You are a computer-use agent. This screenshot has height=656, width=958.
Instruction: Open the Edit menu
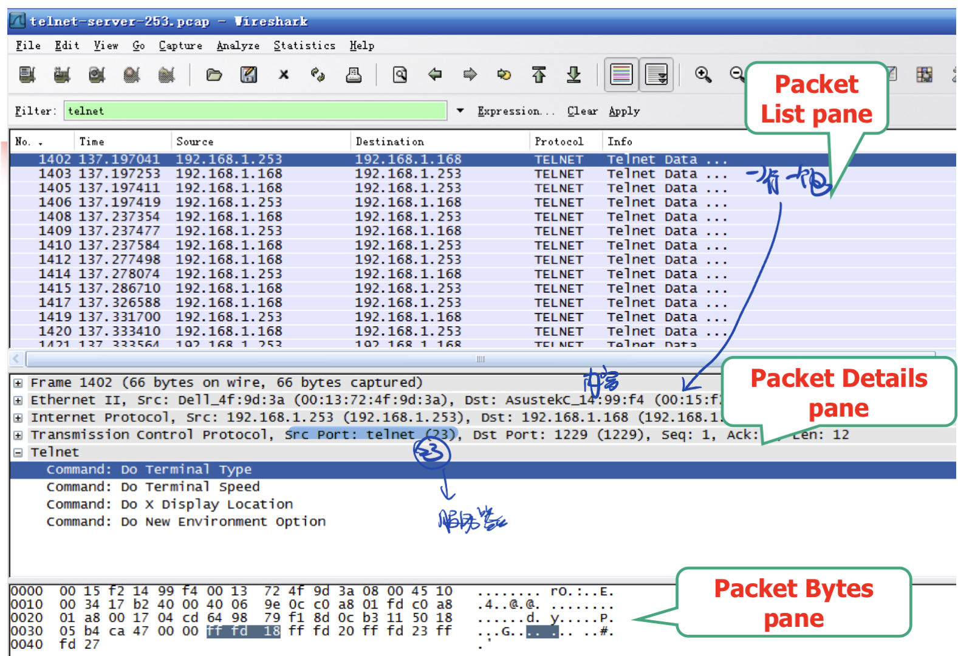tap(67, 46)
